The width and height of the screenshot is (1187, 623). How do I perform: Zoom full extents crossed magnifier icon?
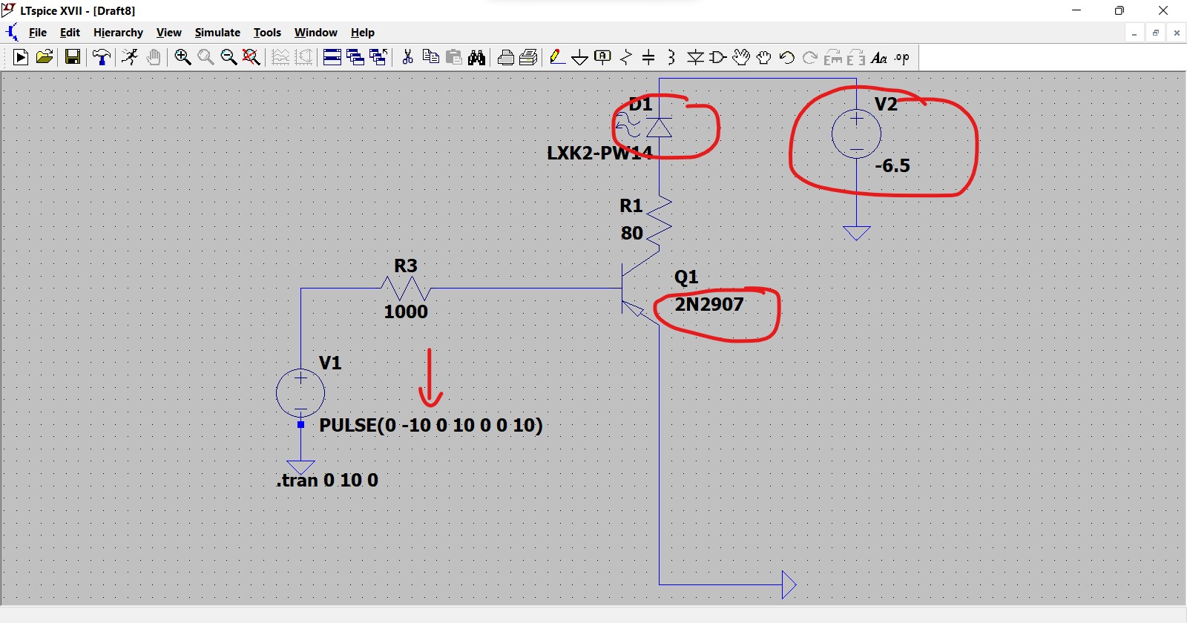tap(251, 57)
